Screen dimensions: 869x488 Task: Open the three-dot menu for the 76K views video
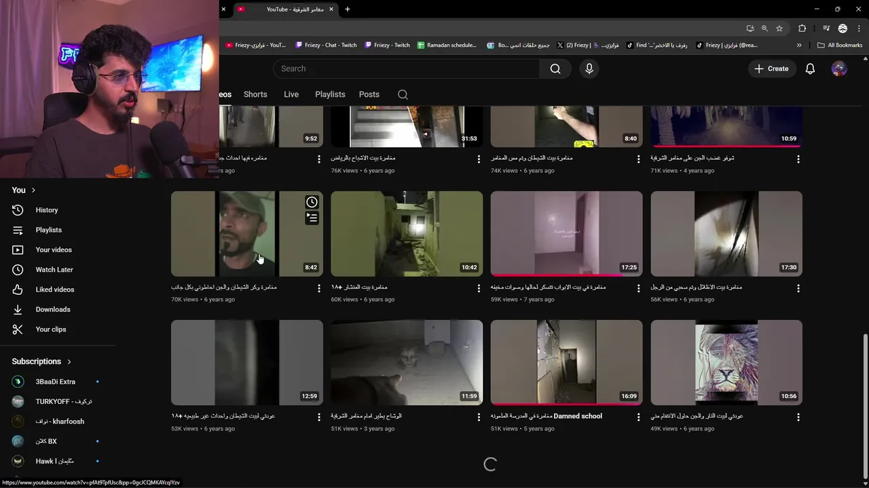point(479,159)
